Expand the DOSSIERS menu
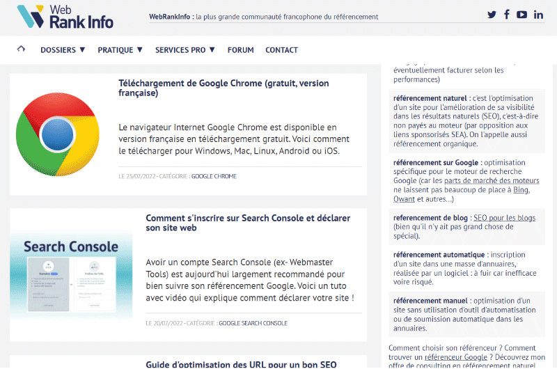557x369 pixels. click(x=63, y=50)
